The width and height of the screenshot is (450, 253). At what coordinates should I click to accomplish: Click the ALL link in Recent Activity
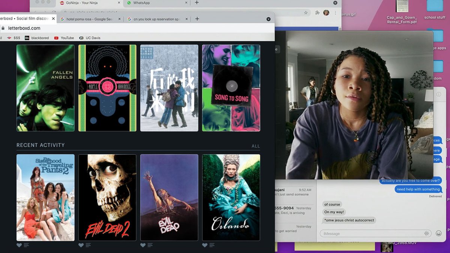tap(256, 146)
